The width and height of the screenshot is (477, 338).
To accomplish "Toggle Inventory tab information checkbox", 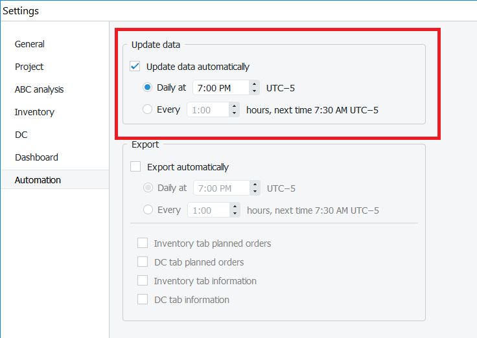I will (x=143, y=281).
